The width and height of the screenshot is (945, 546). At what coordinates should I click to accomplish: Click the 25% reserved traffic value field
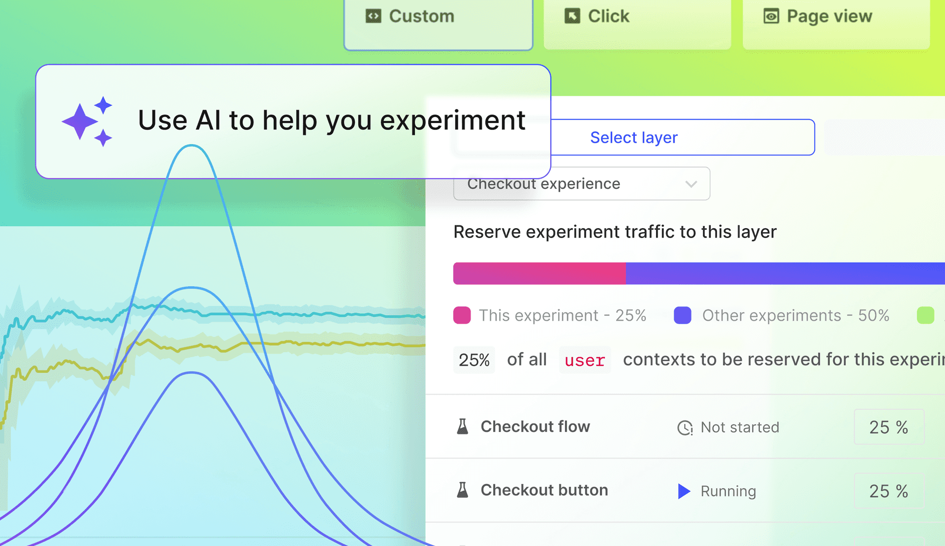coord(473,360)
